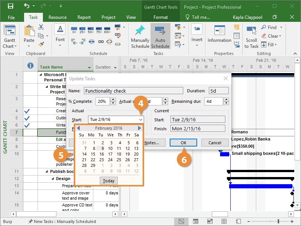Collapse the Publish book summary task
301x226 pixels.
[x=47, y=172]
